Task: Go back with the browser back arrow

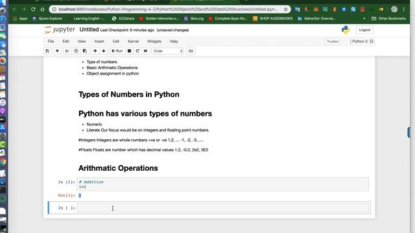Action: pos(14,9)
